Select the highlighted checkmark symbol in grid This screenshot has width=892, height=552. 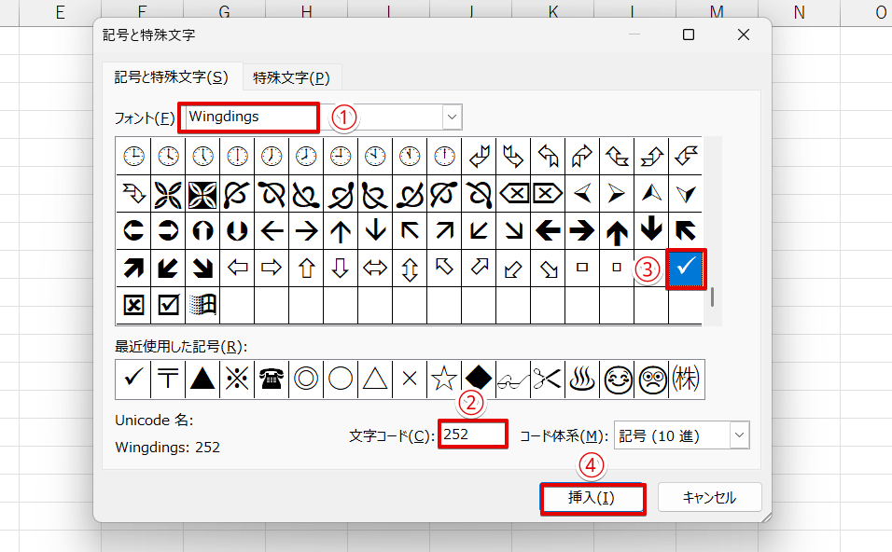click(x=686, y=269)
